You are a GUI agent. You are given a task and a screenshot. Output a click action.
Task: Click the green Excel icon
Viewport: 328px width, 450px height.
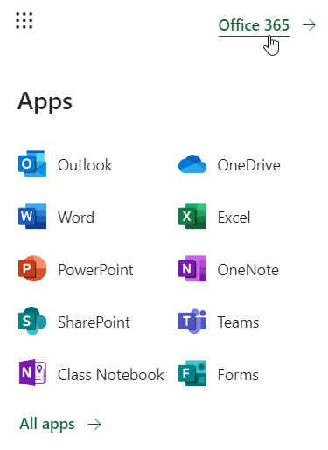(192, 216)
